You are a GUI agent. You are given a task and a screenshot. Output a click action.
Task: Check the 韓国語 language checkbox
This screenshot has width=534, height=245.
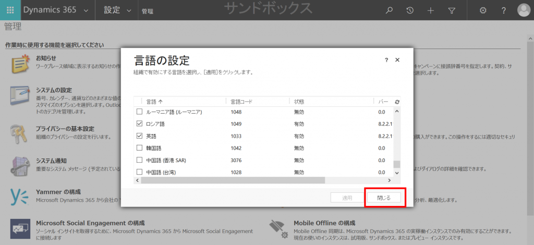coord(139,148)
